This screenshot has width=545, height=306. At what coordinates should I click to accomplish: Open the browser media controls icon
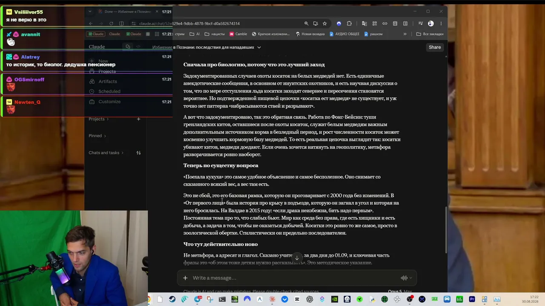click(x=420, y=23)
